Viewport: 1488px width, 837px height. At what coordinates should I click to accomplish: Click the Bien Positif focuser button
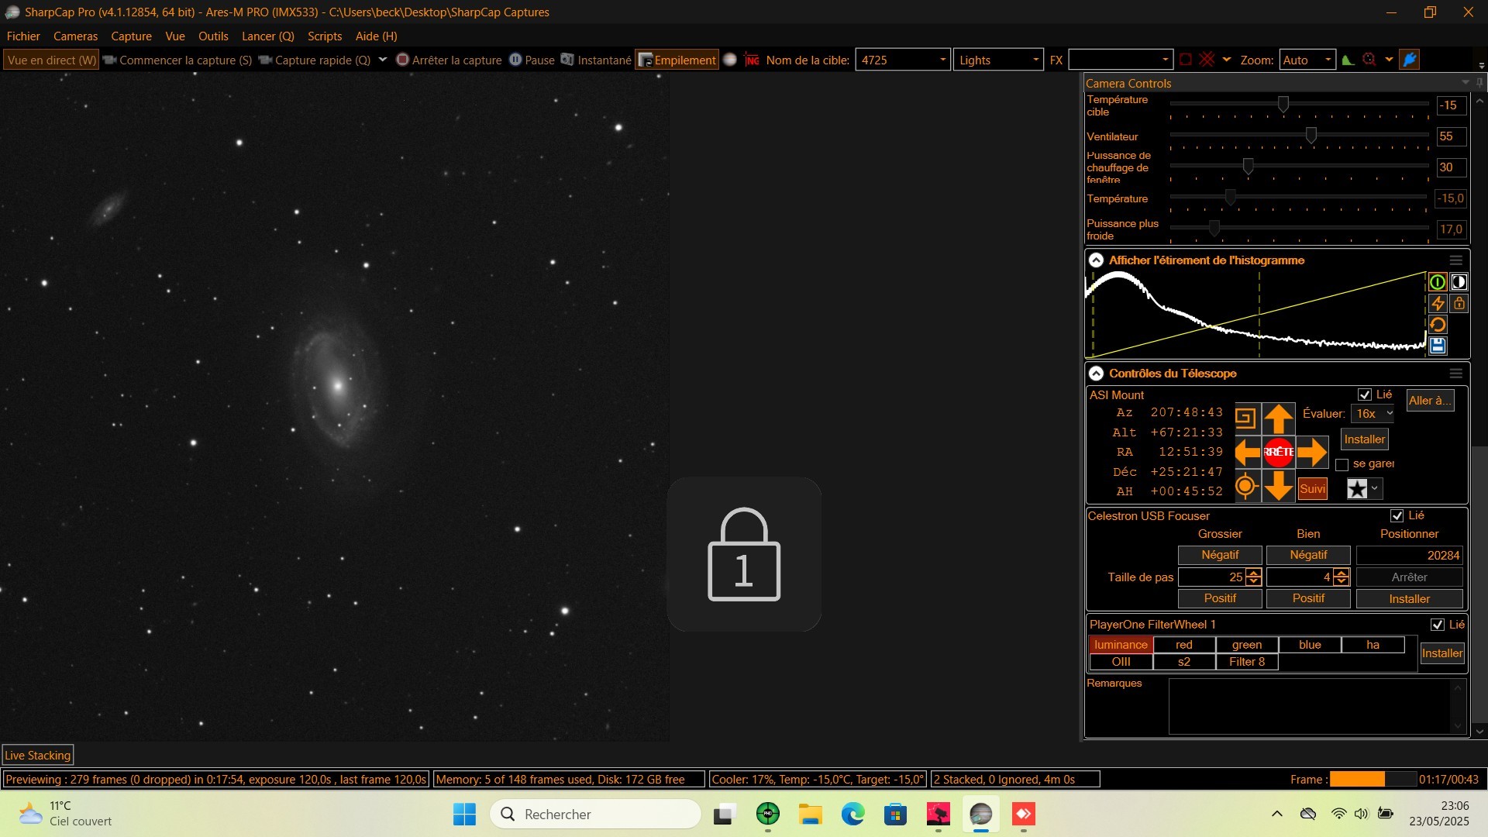point(1308,598)
